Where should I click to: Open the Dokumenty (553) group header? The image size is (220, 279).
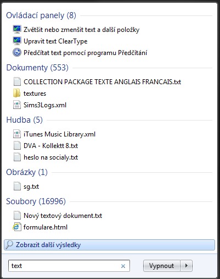tap(37, 68)
